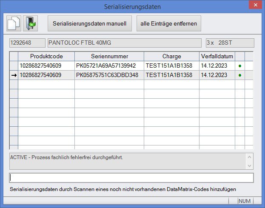The height and width of the screenshot is (208, 265).
Task: Open Serialisierungsdaten manuell dialog
Action: point(90,23)
